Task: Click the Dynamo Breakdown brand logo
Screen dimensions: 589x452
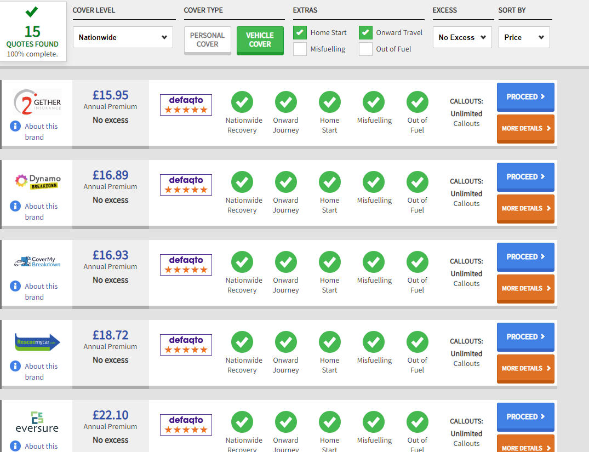Action: (37, 181)
